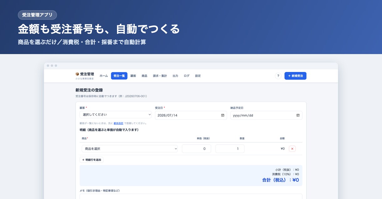Go to ホーム nav item
Viewport: 382px width, 199px height.
(104, 76)
